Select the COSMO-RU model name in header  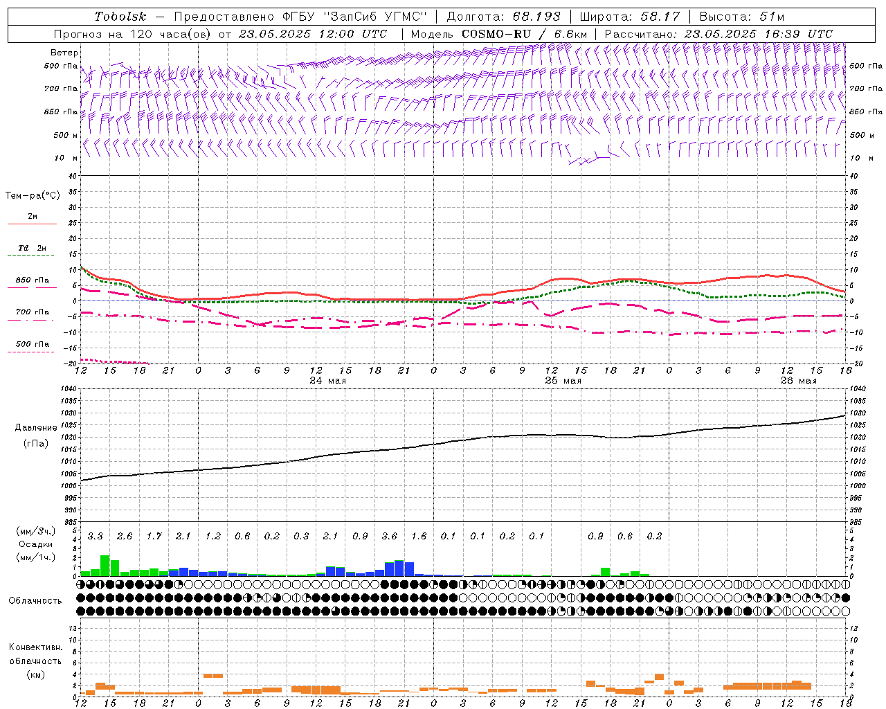496,34
